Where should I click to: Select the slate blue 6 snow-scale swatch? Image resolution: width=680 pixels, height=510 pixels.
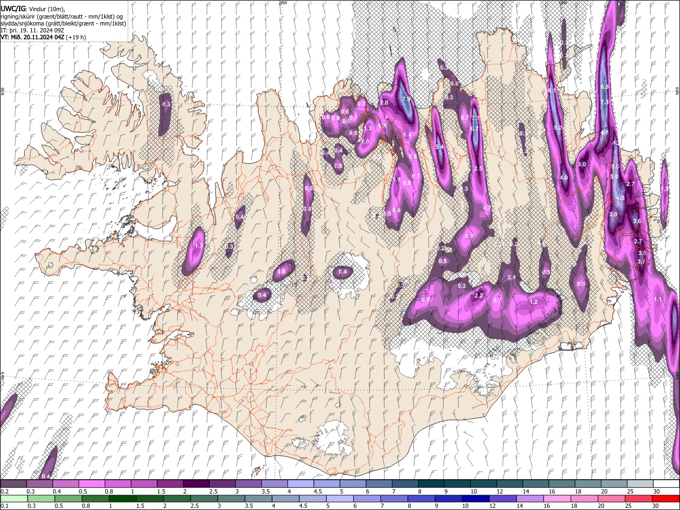click(379, 484)
